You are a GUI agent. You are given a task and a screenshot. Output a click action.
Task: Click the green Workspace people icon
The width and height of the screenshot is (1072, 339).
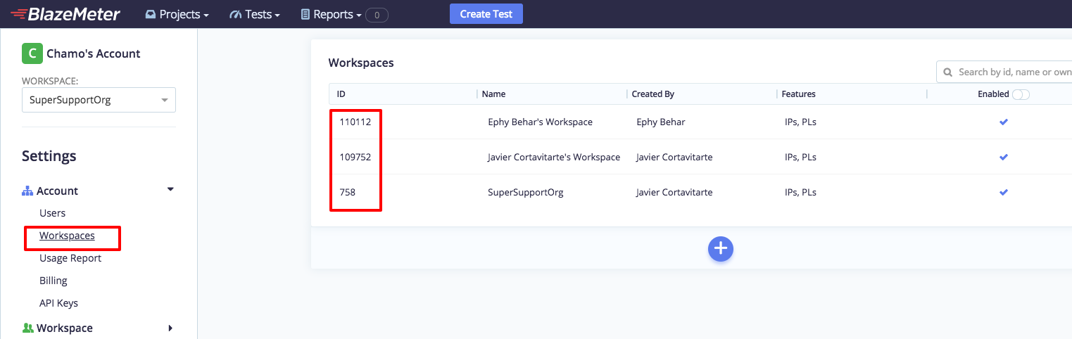(27, 328)
